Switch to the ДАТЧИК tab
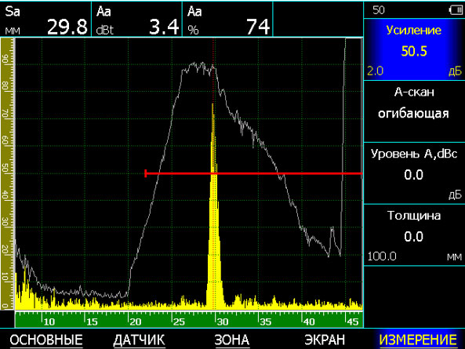The height and width of the screenshot is (349, 465). pyautogui.click(x=139, y=340)
